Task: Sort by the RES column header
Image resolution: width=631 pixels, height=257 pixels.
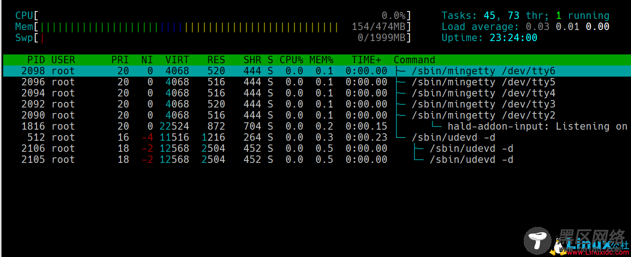Action: (216, 60)
